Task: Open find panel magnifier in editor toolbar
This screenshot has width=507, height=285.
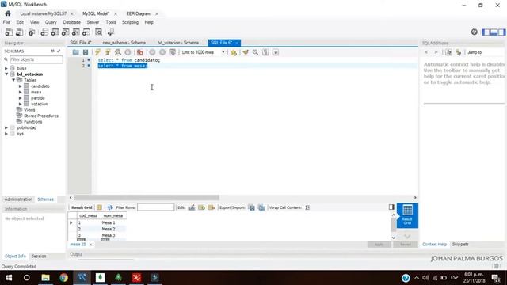Action: tap(255, 52)
